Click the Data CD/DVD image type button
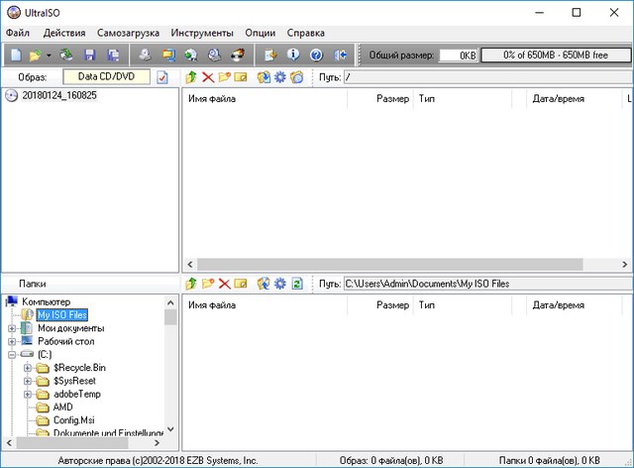The image size is (634, 468). [x=107, y=76]
